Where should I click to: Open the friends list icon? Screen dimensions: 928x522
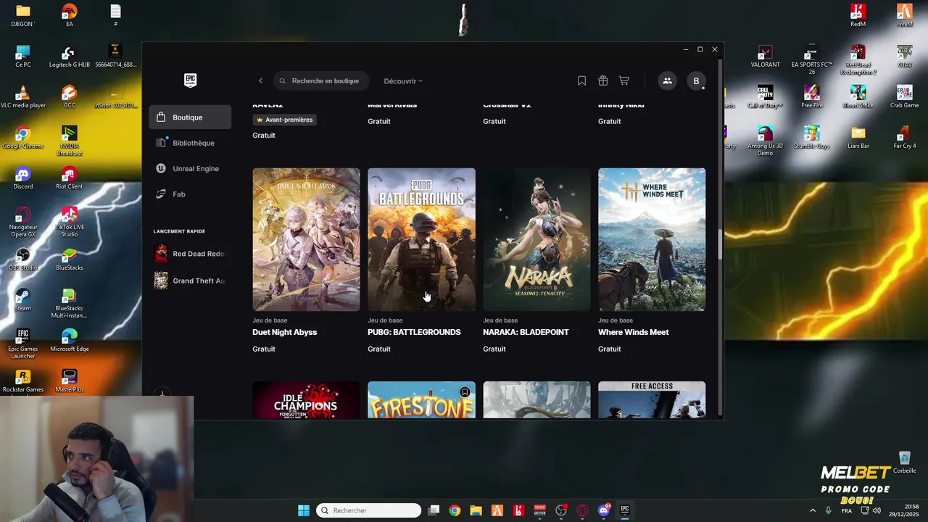point(667,80)
